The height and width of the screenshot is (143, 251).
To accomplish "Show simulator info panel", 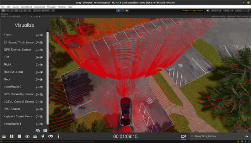I will point(58,136).
